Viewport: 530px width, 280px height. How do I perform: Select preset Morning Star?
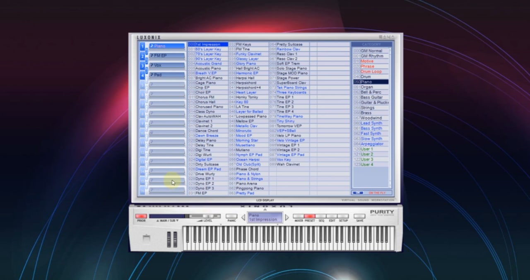coord(248,140)
